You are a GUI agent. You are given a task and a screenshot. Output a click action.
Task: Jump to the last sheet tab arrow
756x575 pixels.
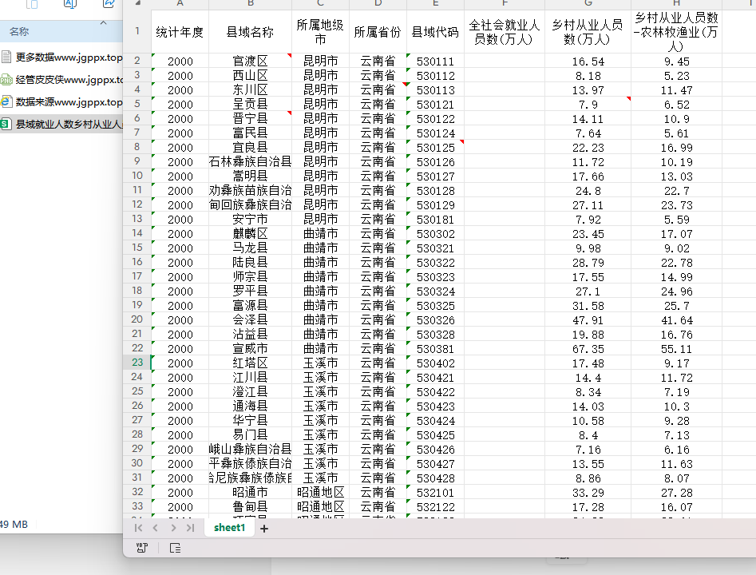[191, 528]
